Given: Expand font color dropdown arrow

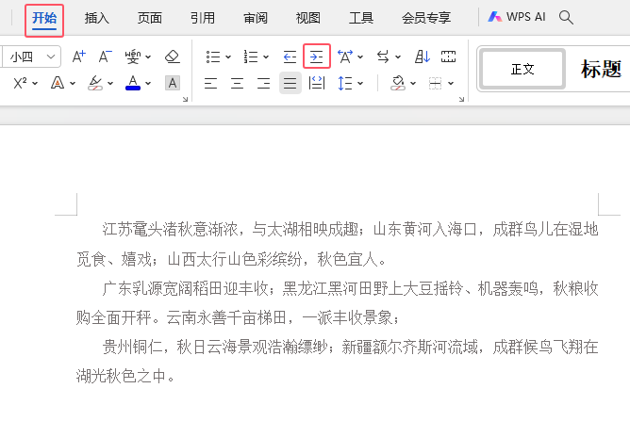Looking at the screenshot, I should click(x=148, y=84).
